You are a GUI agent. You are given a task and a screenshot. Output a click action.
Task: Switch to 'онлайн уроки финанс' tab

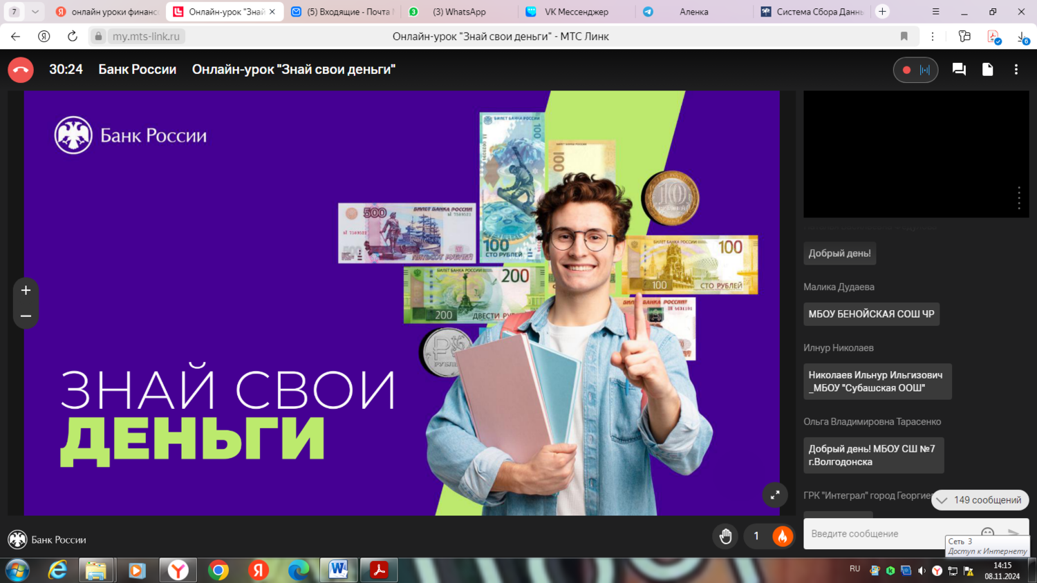pyautogui.click(x=106, y=12)
